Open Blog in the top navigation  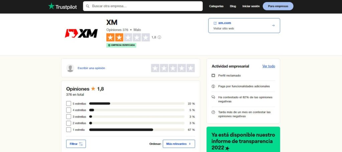point(233,6)
